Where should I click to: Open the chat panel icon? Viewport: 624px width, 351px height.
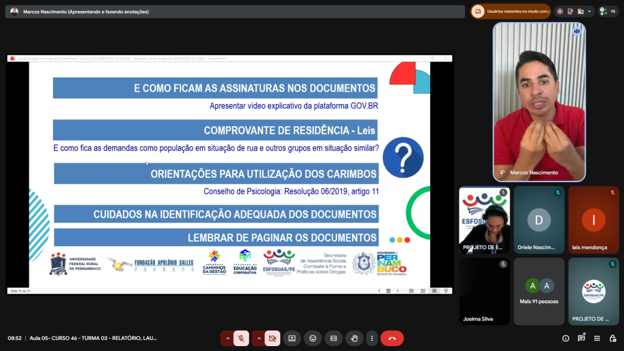coord(581,338)
